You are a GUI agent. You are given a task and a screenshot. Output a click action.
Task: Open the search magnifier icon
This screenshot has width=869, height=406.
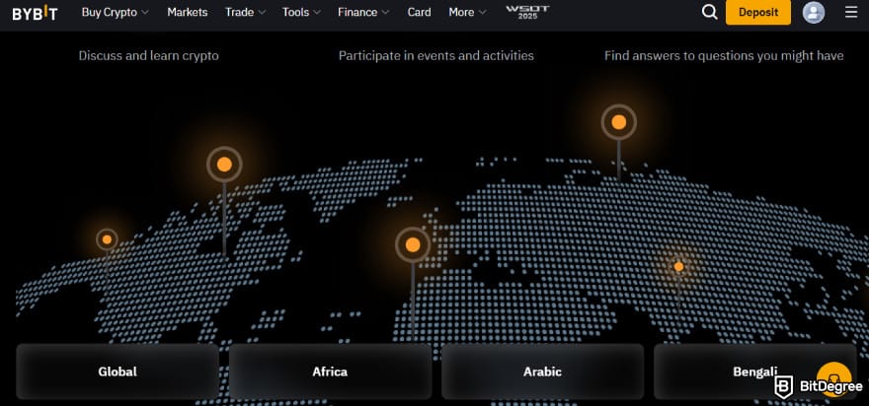pos(709,12)
